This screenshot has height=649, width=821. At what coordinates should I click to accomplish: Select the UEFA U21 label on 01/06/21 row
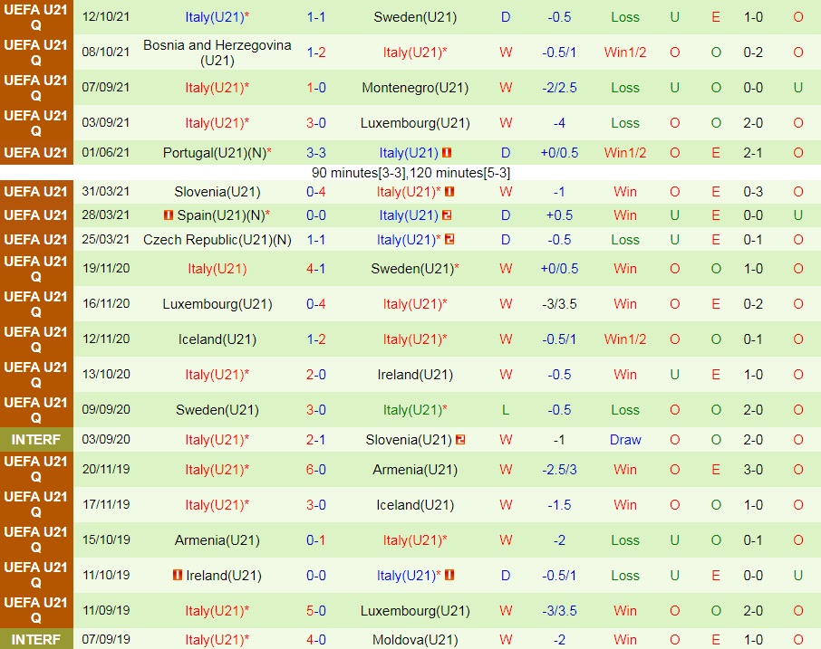[x=36, y=153]
